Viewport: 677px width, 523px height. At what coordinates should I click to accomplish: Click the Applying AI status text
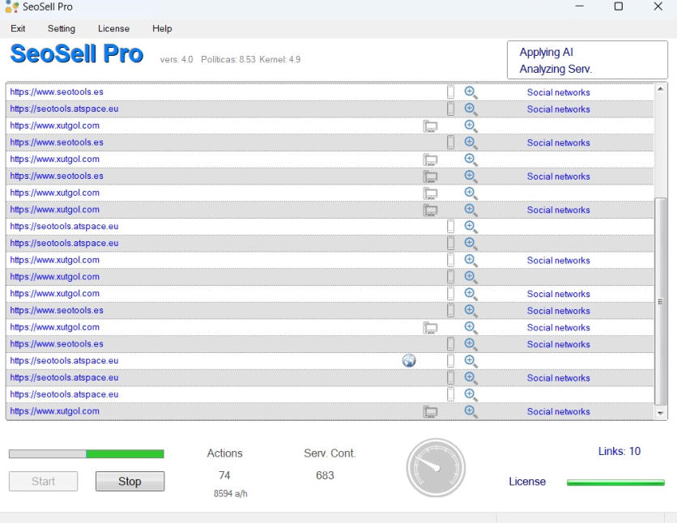pos(546,52)
